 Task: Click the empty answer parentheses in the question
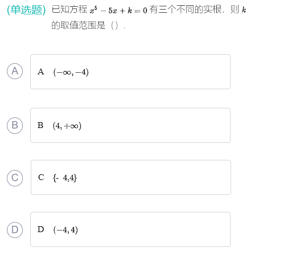pos(114,25)
